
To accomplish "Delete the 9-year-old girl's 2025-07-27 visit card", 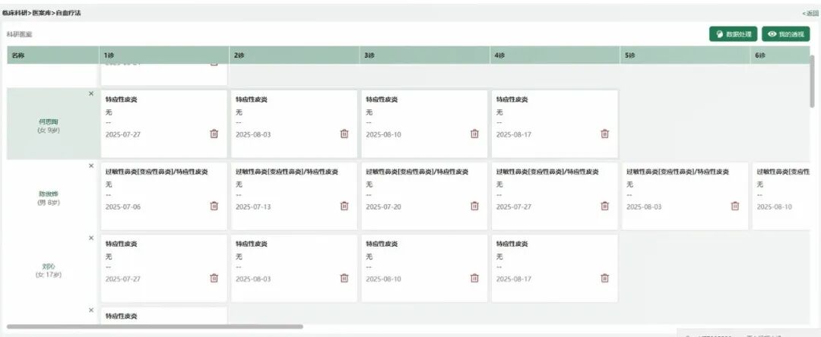I will point(214,134).
